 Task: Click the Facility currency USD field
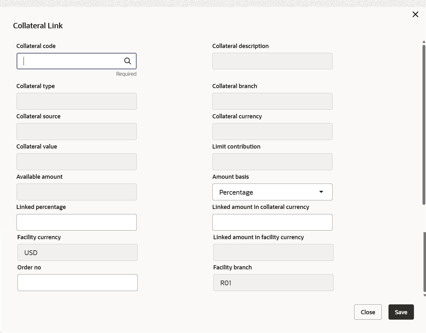click(x=78, y=253)
